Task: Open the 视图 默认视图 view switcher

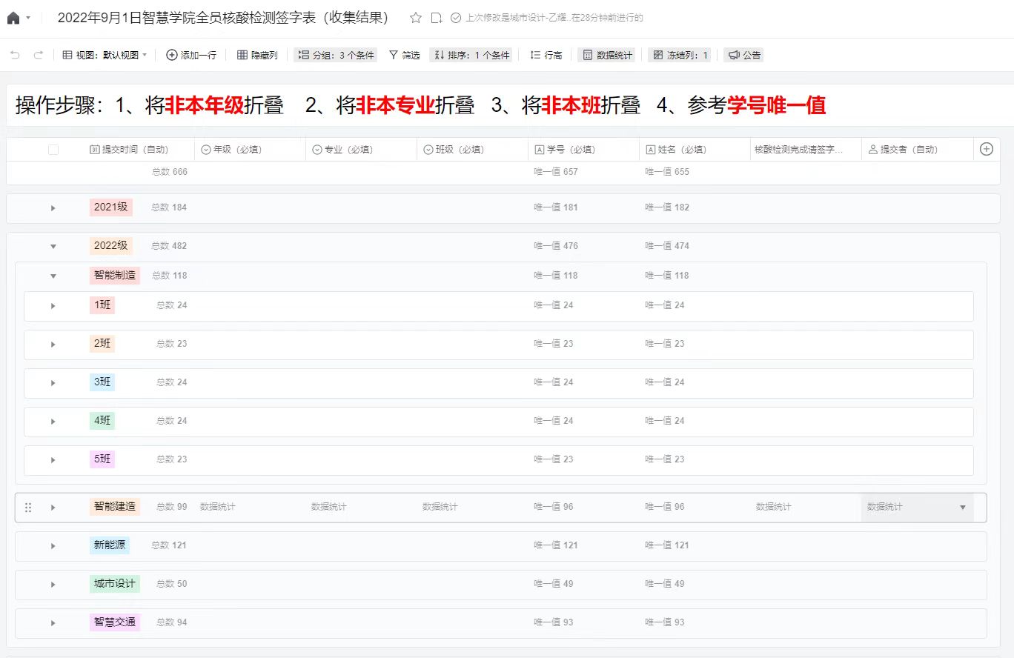Action: click(105, 55)
